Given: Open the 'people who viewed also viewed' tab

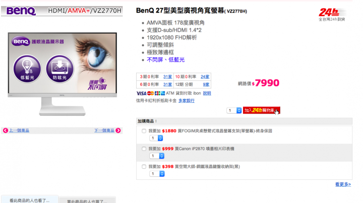Looking at the screenshot, I should click(x=30, y=200).
